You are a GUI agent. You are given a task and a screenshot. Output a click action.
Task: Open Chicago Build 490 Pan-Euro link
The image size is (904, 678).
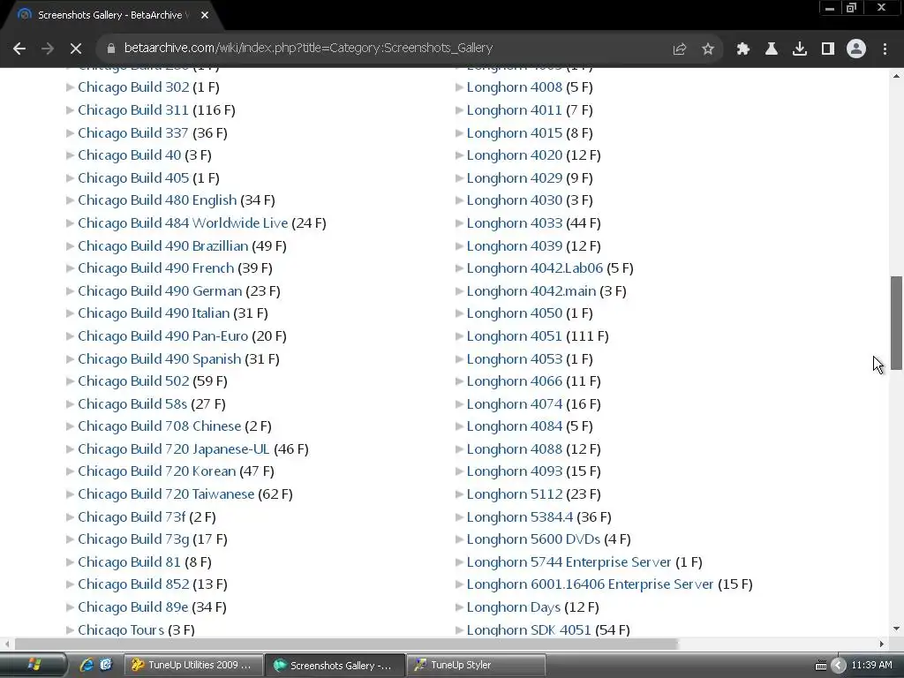pyautogui.click(x=163, y=336)
